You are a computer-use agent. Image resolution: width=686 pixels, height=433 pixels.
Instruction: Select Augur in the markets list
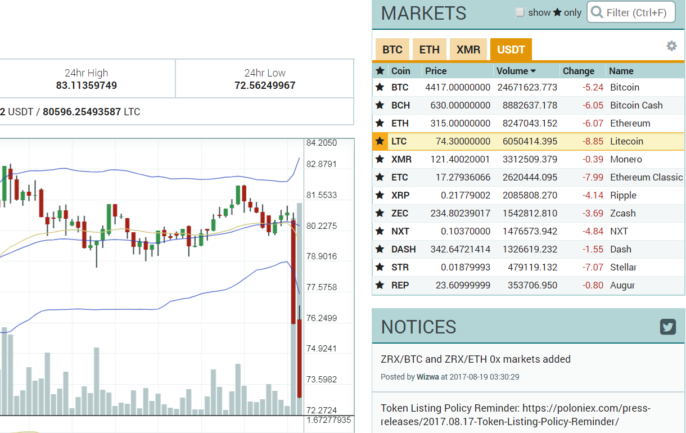(622, 285)
